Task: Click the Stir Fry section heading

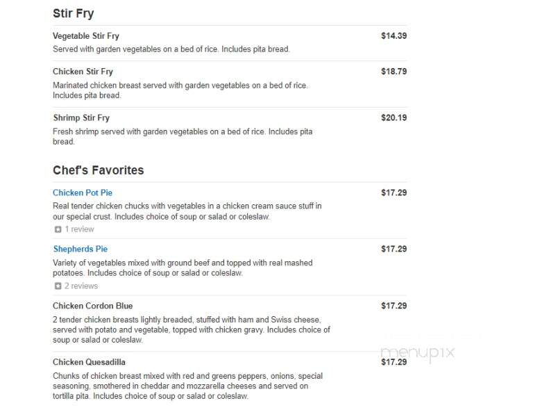Action: (74, 13)
